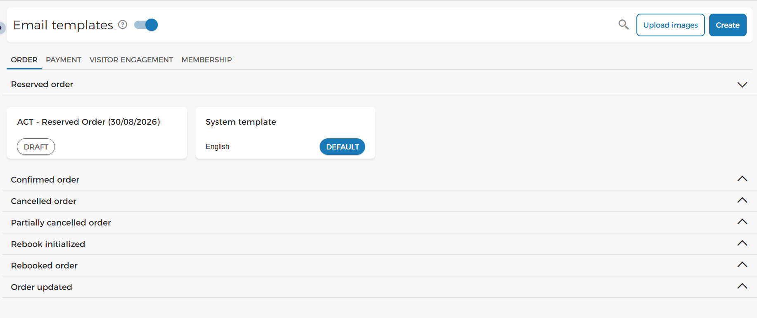The height and width of the screenshot is (318, 757).
Task: Switch to the PAYMENT tab
Action: [64, 60]
